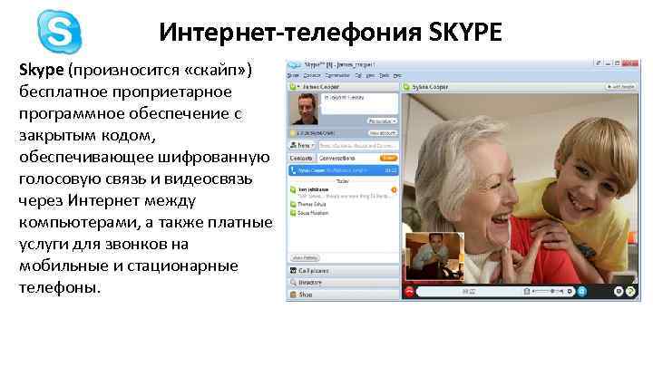Click the mute microphone icon in call bar

click(x=527, y=292)
